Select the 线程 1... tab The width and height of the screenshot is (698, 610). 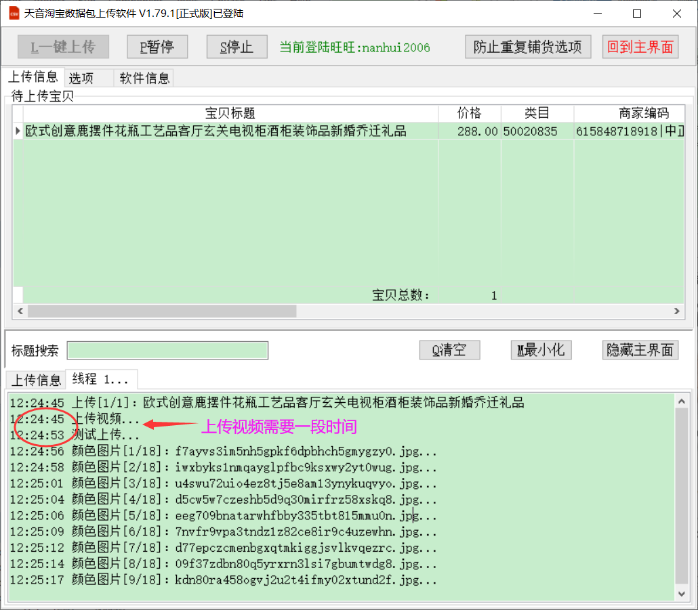(100, 379)
